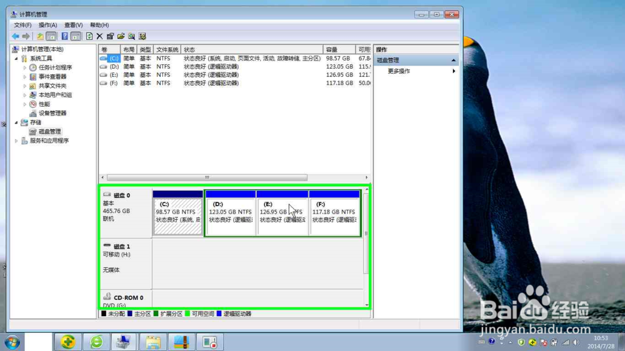Screen dimensions: 625x351
Task: Select the (E:) volume row in list
Action: click(235, 75)
